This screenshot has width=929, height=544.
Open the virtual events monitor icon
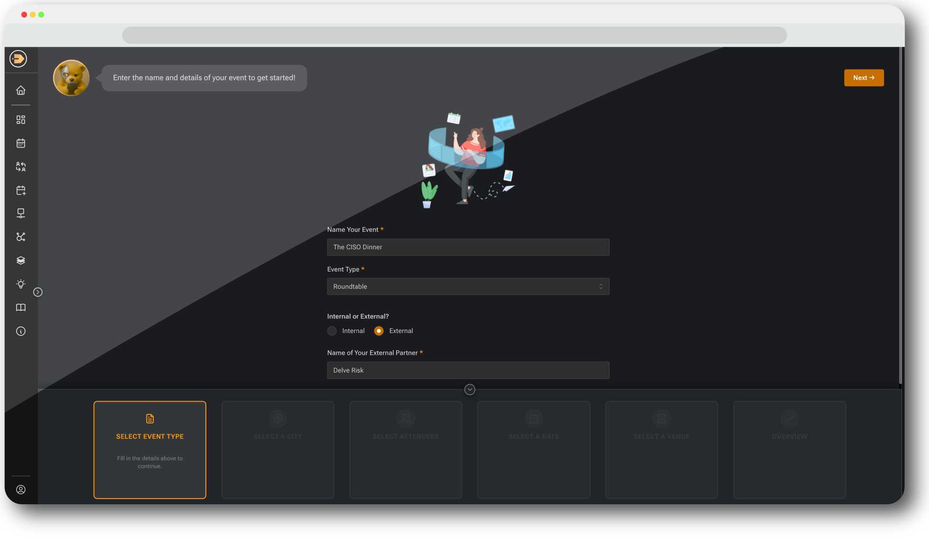[20, 213]
